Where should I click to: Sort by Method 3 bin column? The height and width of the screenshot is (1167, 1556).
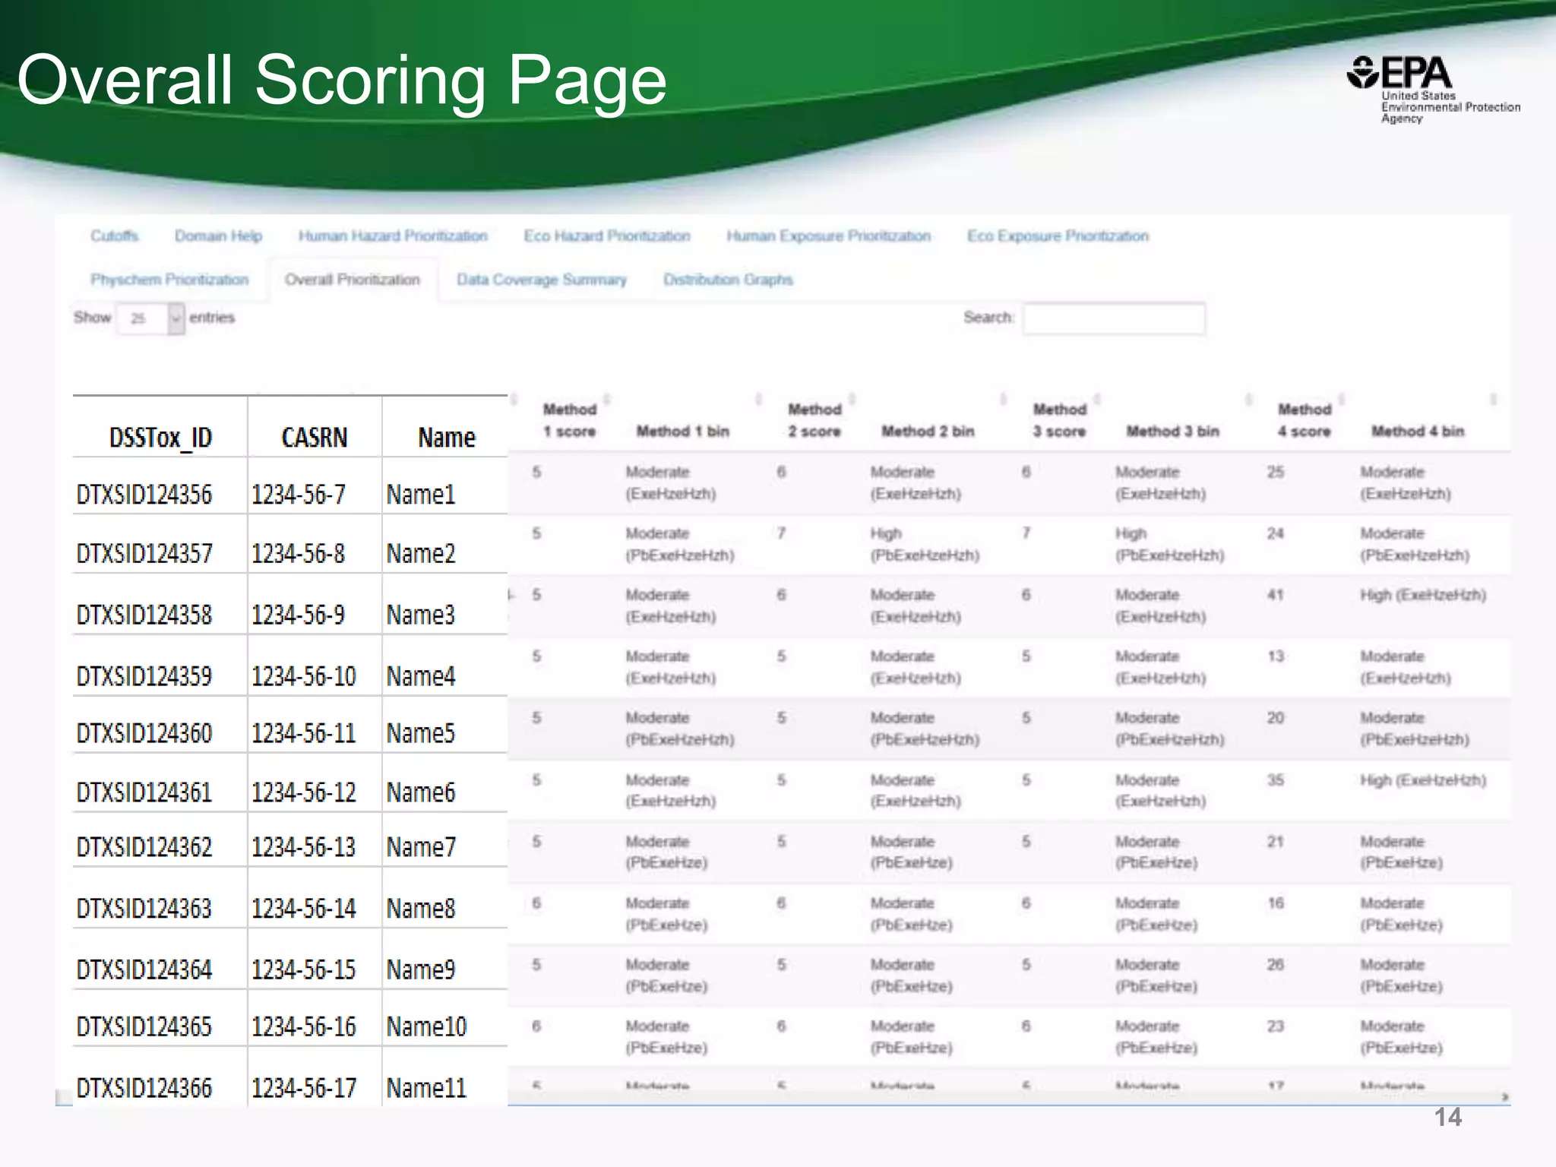pos(1172,432)
